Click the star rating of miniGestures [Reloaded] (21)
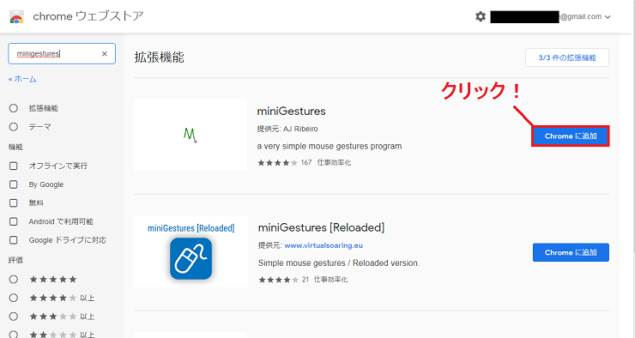 coord(279,280)
